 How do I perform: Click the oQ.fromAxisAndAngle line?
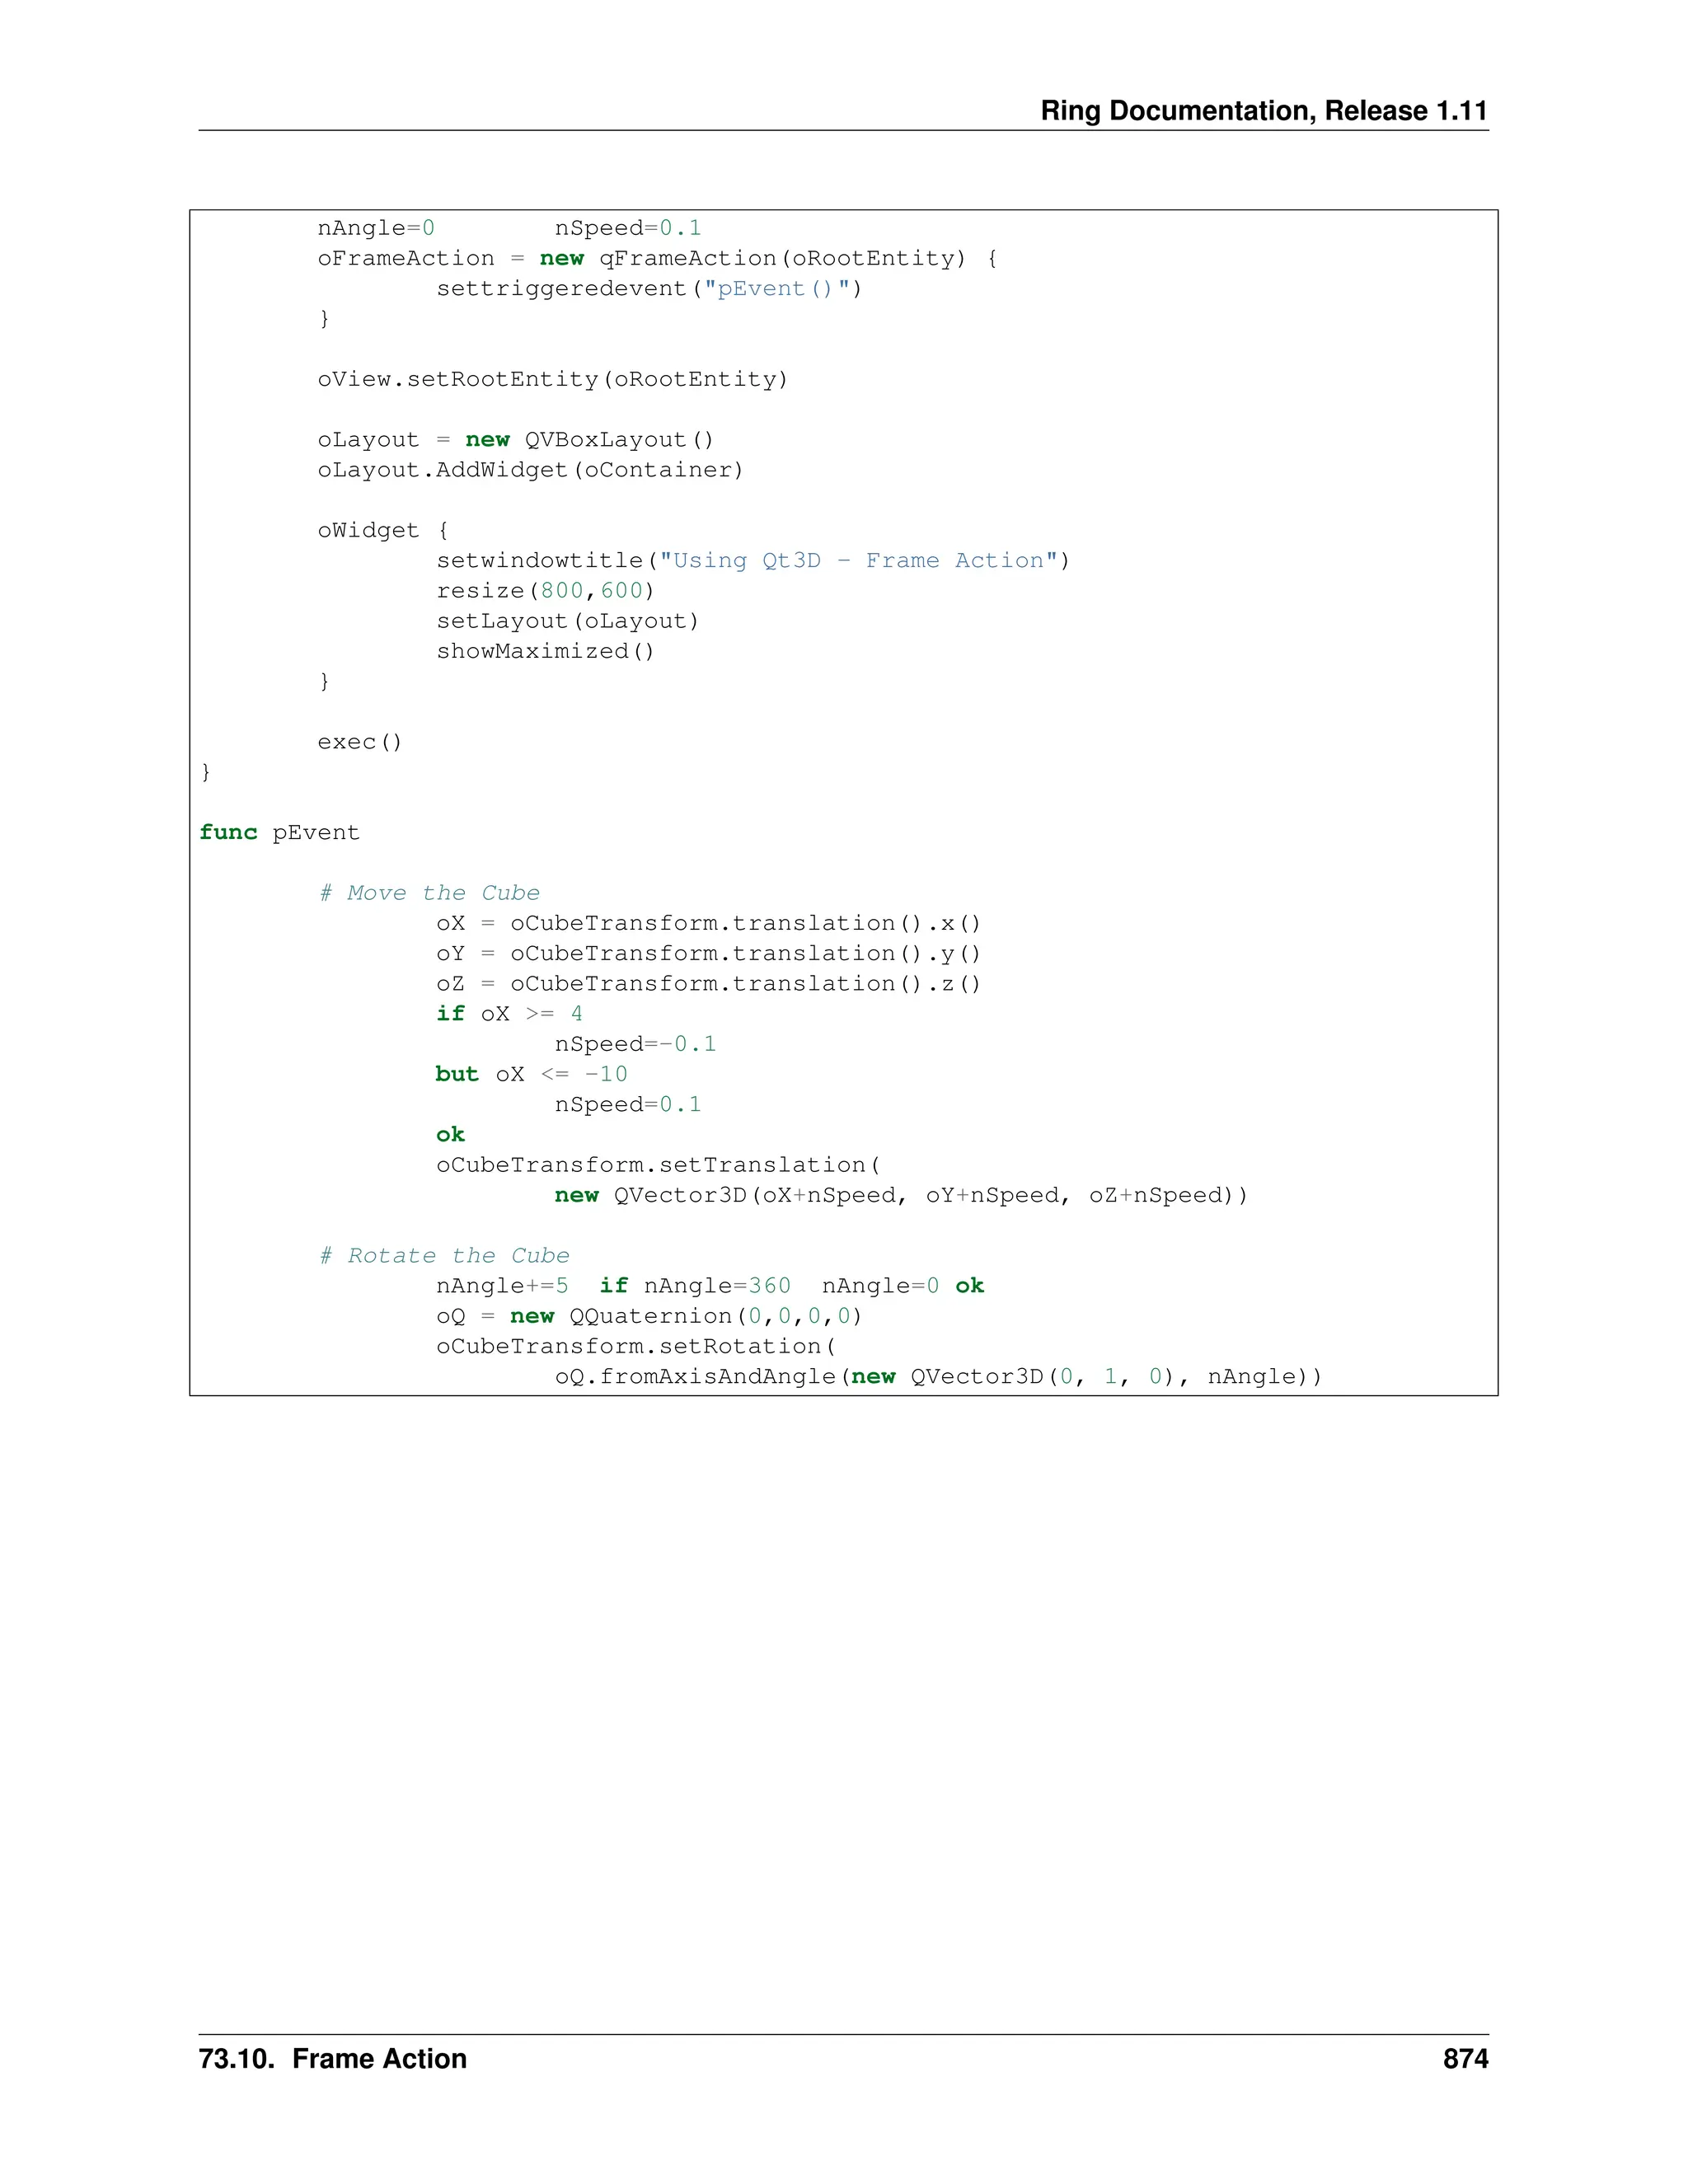point(938,1376)
